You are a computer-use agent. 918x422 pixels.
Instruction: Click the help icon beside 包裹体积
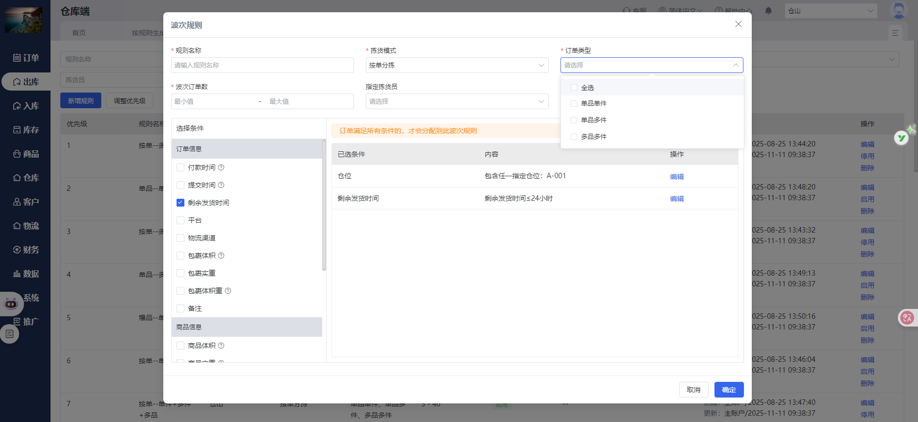click(221, 256)
